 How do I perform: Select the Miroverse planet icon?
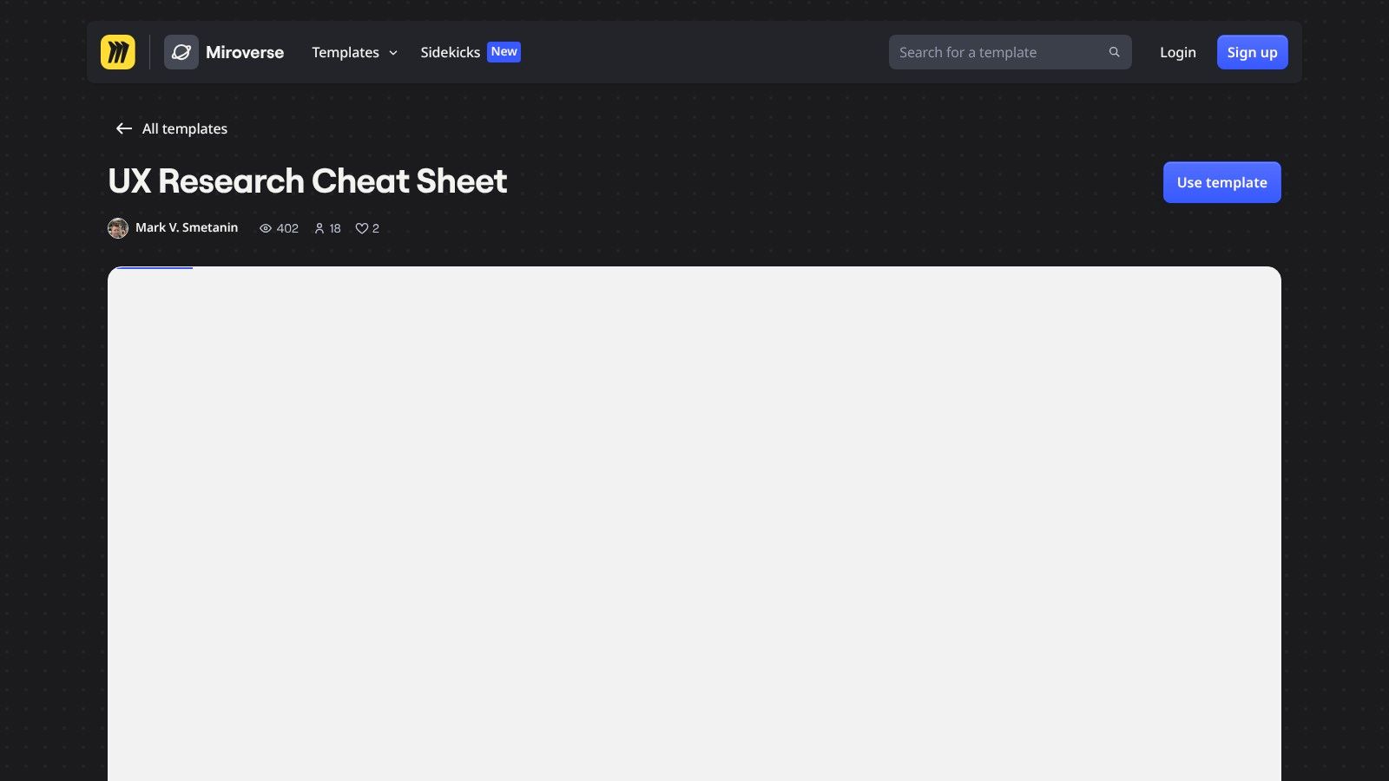(x=181, y=52)
